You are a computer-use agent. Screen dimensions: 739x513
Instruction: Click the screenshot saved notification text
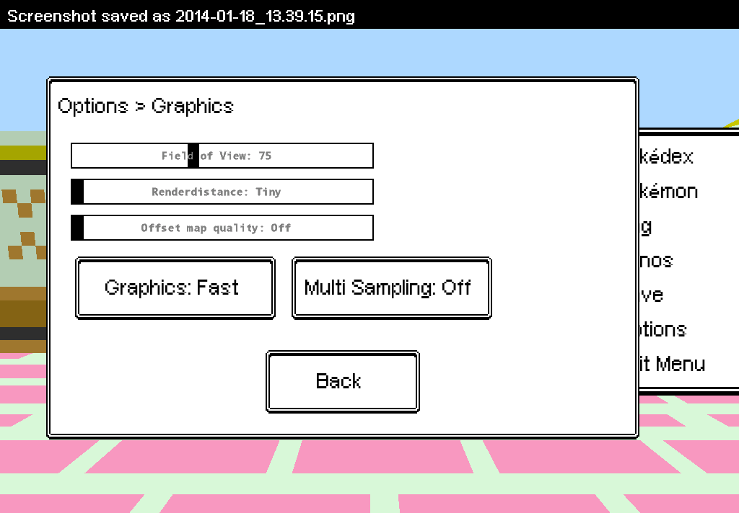181,16
